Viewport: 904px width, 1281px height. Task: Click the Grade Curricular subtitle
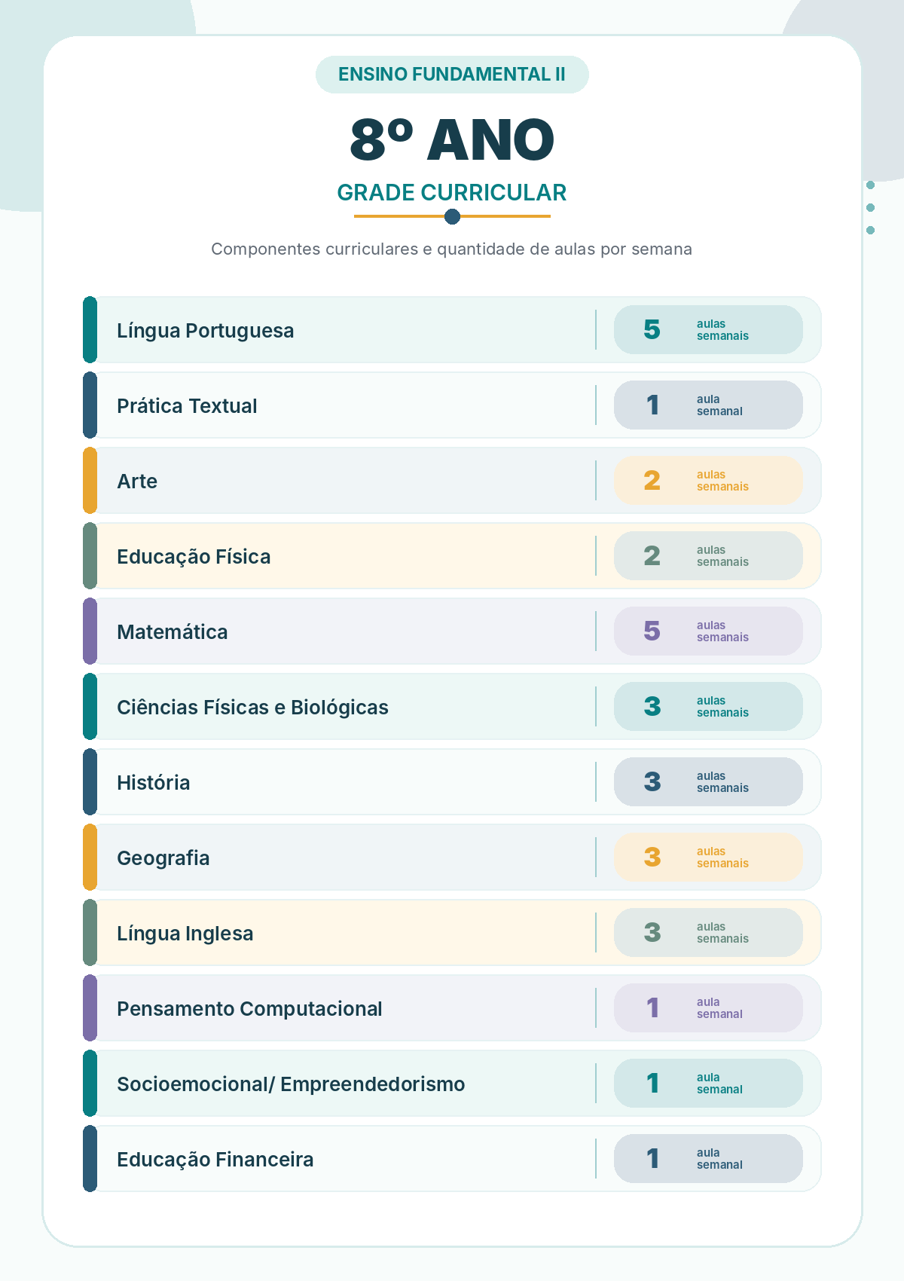452,193
